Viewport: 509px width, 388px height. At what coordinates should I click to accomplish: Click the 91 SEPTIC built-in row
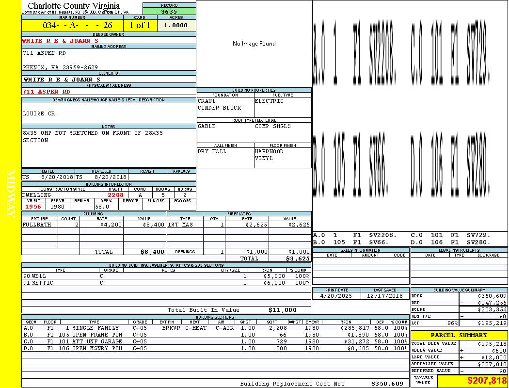(x=166, y=283)
